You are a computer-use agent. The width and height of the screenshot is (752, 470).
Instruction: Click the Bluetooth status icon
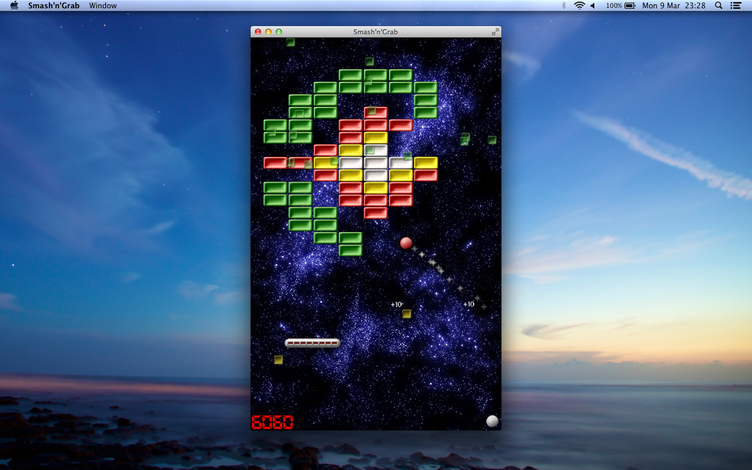click(563, 6)
